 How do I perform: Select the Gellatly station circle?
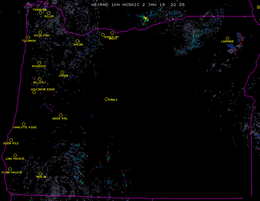tap(40, 79)
